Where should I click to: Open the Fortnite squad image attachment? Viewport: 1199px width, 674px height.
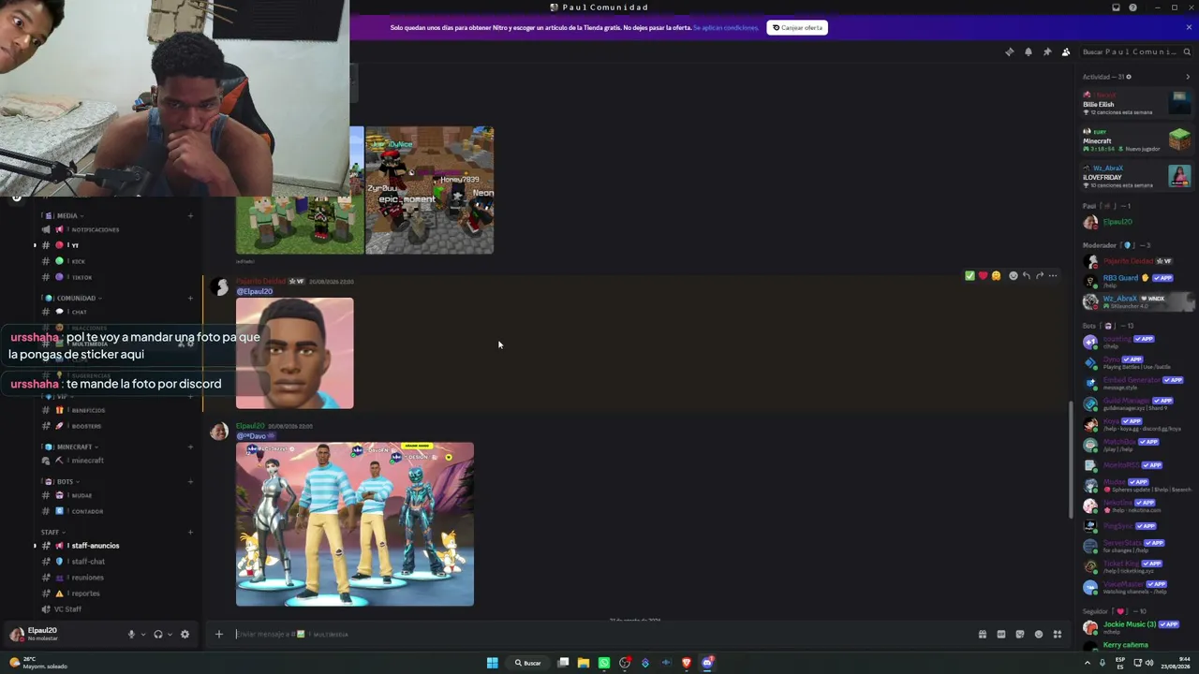[355, 524]
